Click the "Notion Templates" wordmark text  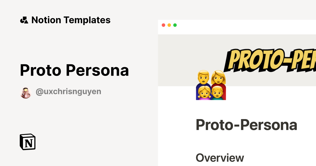[71, 20]
